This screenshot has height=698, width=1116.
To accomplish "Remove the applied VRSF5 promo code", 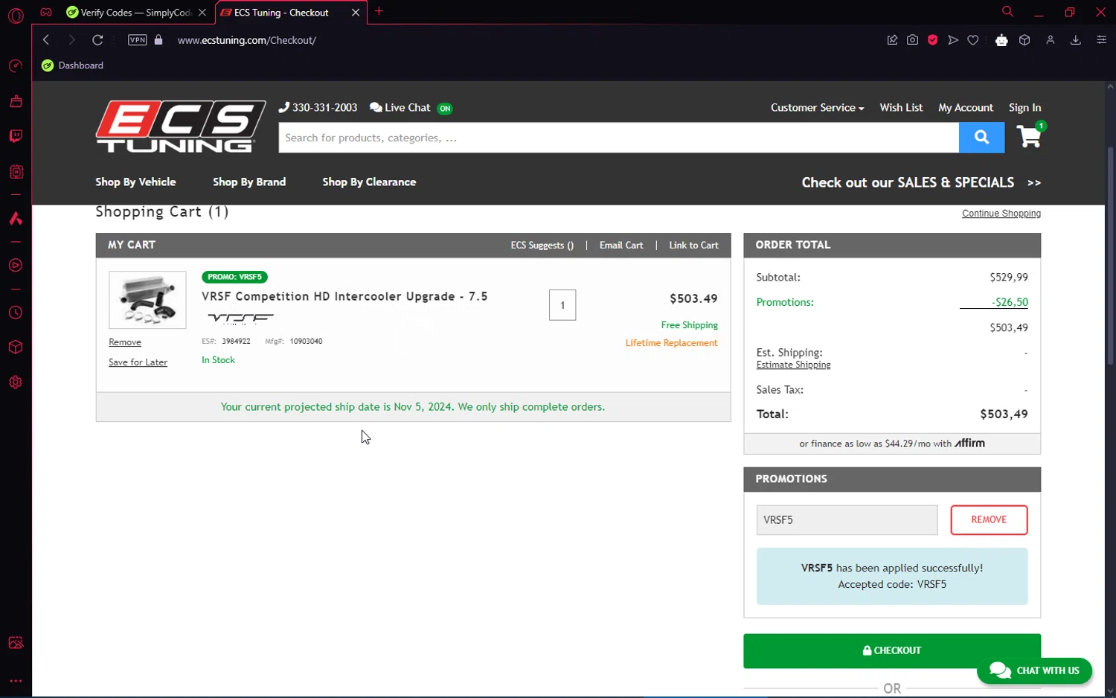I will [989, 520].
